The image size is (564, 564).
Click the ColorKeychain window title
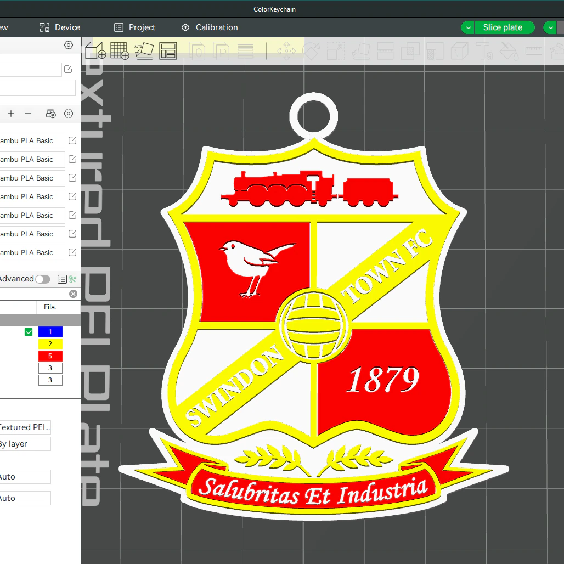274,9
